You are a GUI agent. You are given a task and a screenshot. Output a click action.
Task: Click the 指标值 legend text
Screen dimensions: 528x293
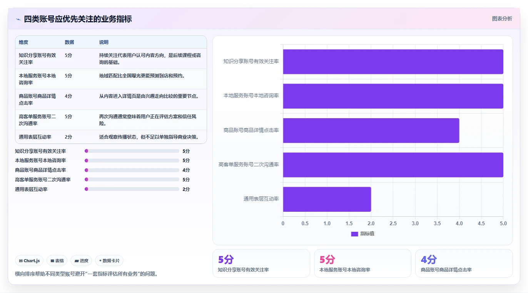(x=367, y=234)
